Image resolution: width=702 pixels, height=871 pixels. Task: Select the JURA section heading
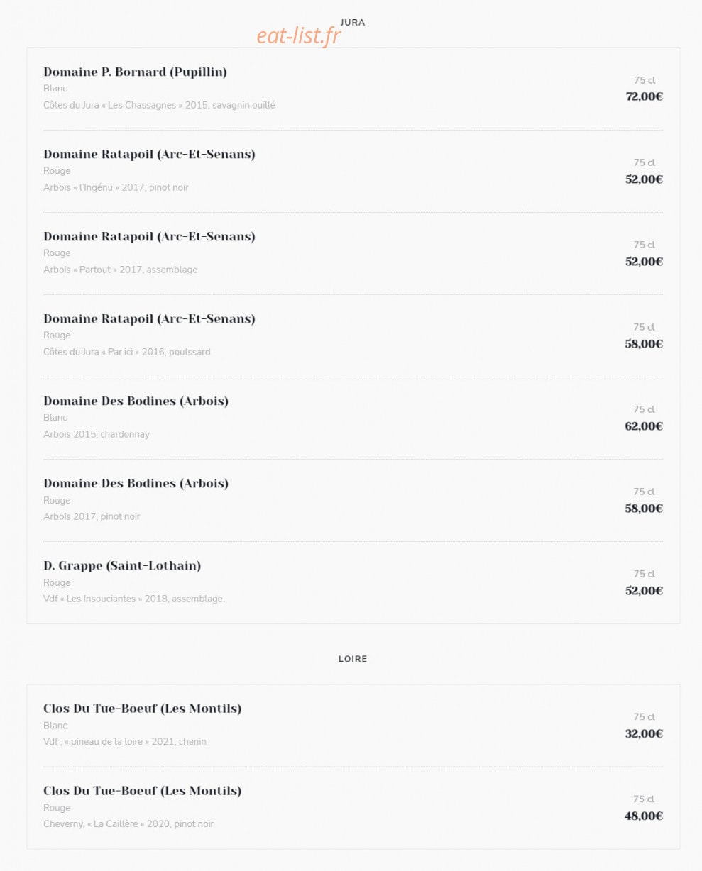point(353,22)
